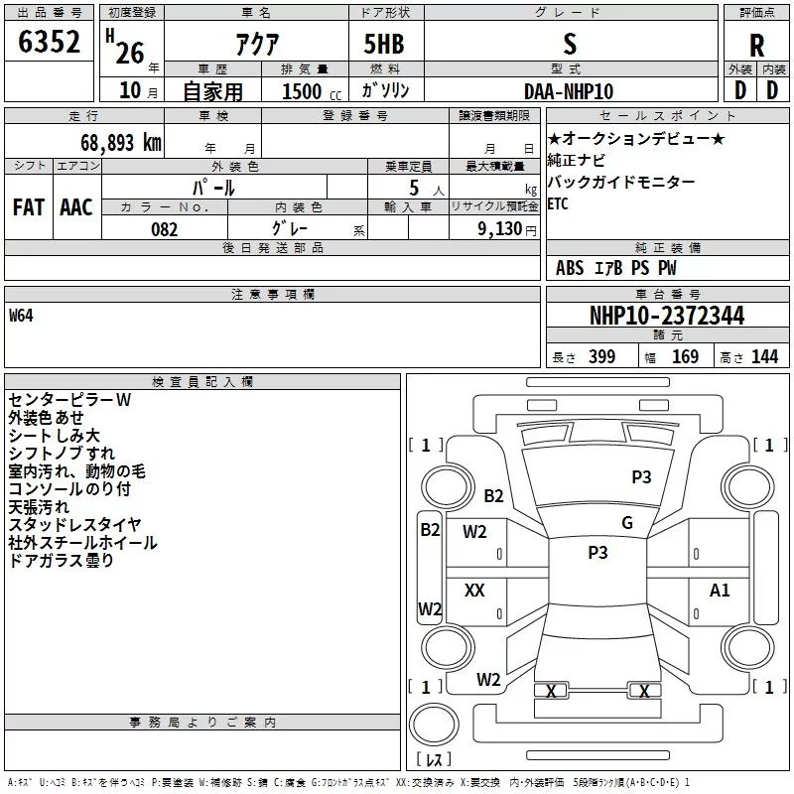Select inspector note センターピラーW

pos(69,400)
